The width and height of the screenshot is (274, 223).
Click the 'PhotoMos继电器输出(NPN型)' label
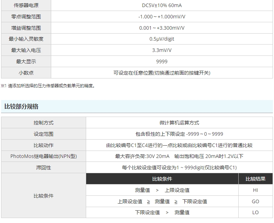43,156
